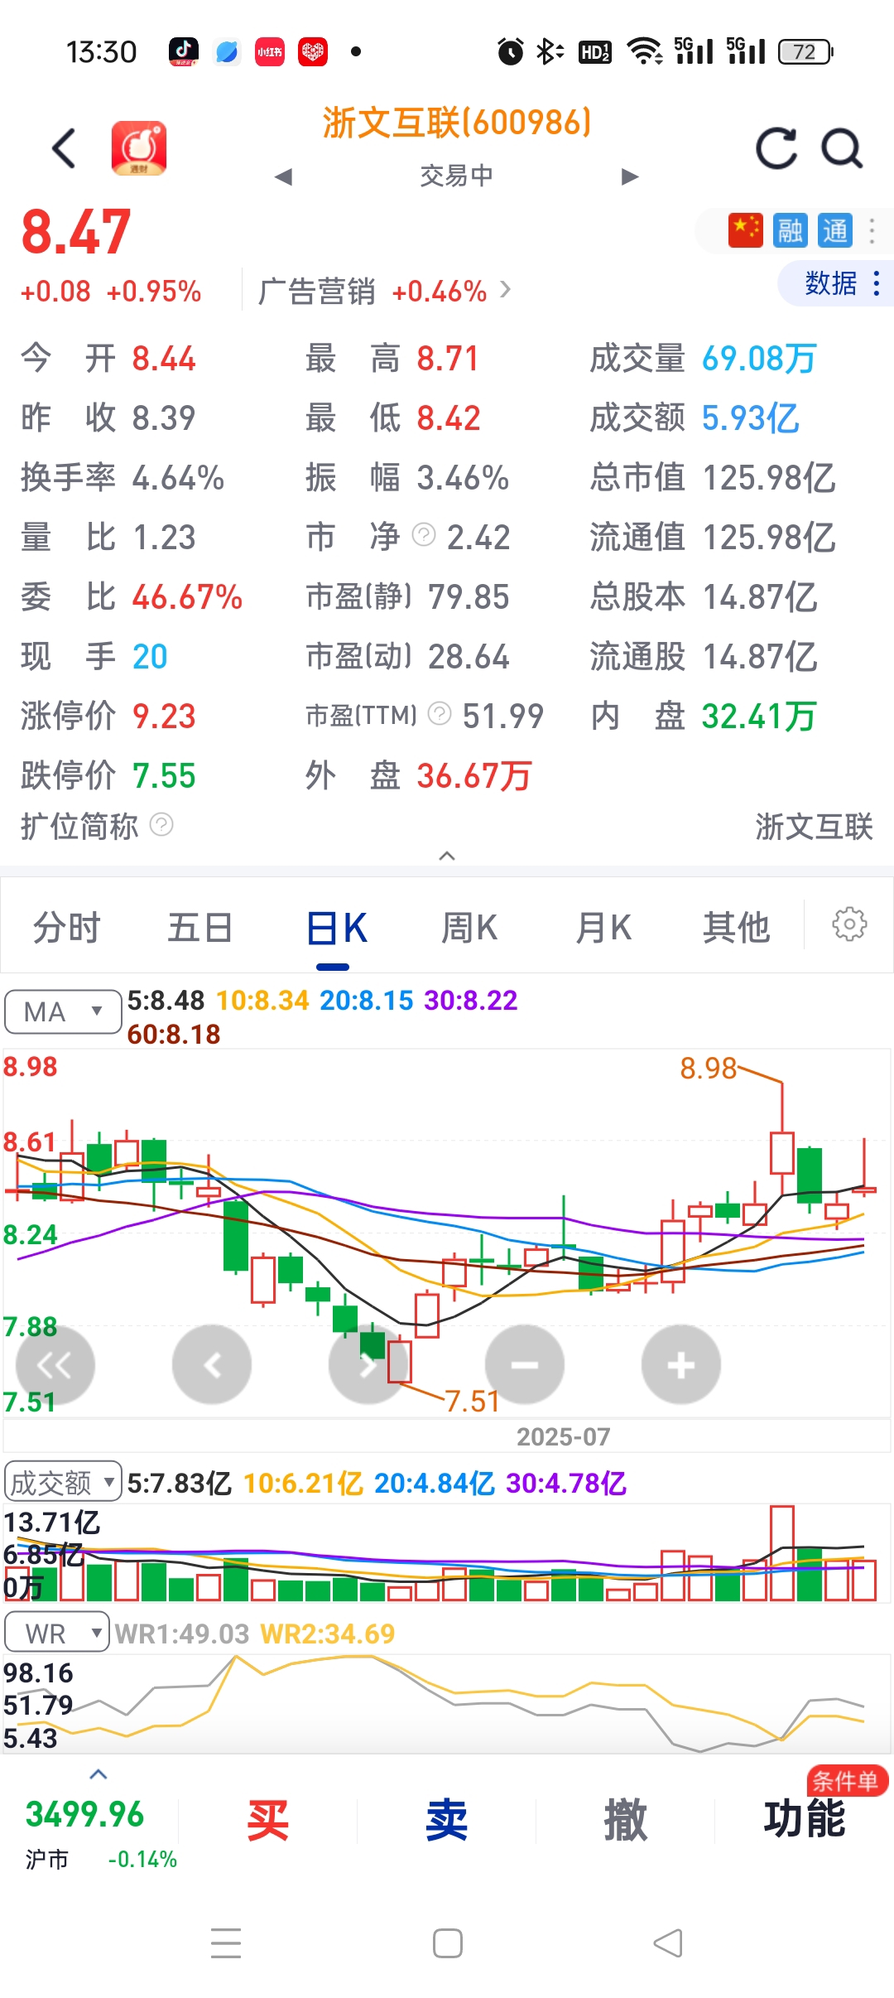Open 沪市 index 3499.96 quote

pyautogui.click(x=89, y=1832)
